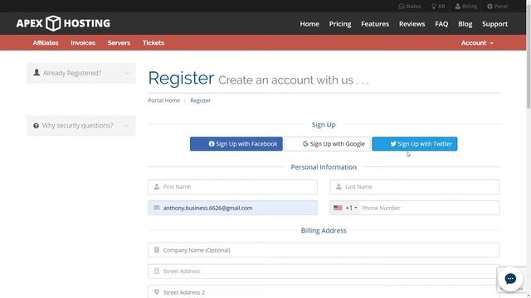Go to Home in main navigation
This screenshot has height=298, width=531.
(x=309, y=24)
